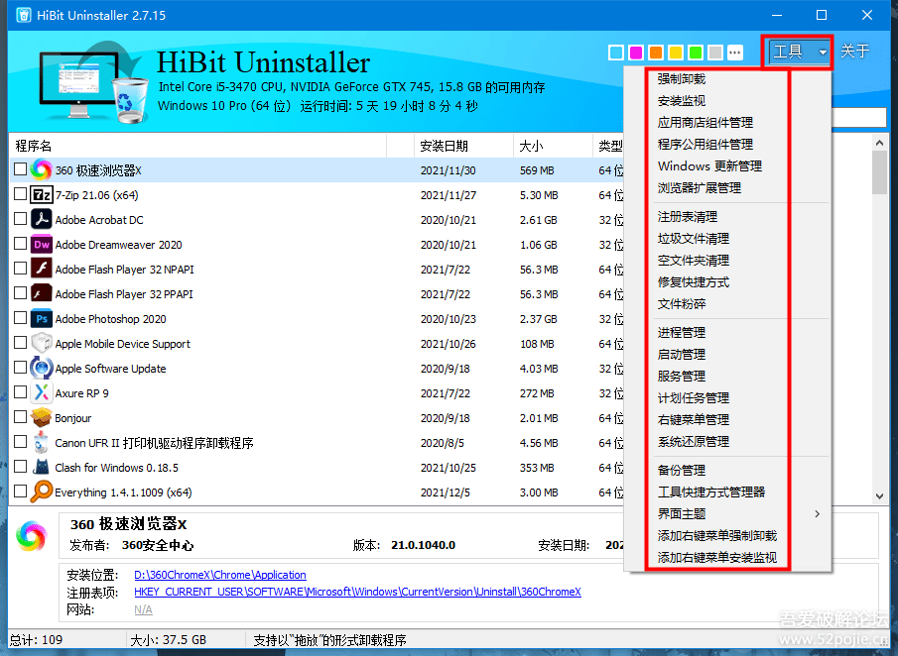Click the Everything search program icon
This screenshot has height=656, width=898.
point(42,492)
